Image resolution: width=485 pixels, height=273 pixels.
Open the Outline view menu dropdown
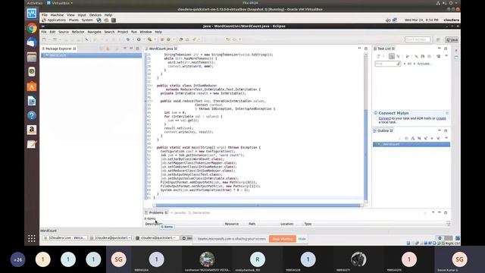click(446, 138)
